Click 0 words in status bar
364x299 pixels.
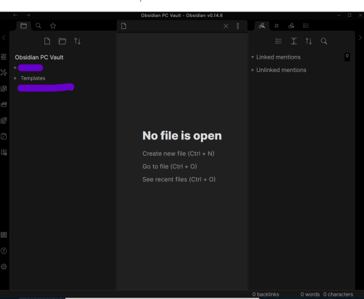click(x=310, y=294)
